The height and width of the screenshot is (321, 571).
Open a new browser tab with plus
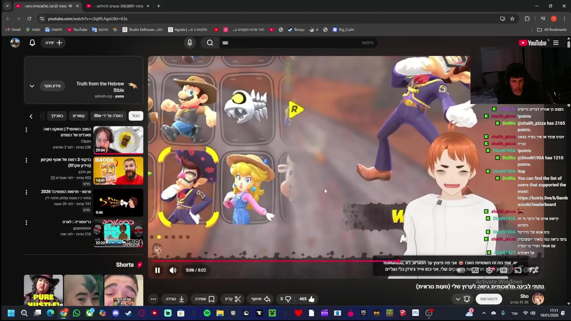click(x=158, y=6)
